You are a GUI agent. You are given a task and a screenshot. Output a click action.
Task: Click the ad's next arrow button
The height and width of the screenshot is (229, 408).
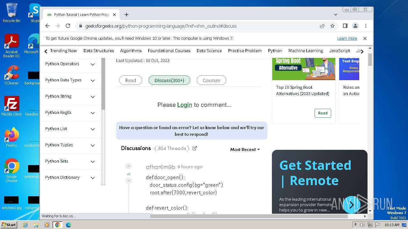(352, 205)
